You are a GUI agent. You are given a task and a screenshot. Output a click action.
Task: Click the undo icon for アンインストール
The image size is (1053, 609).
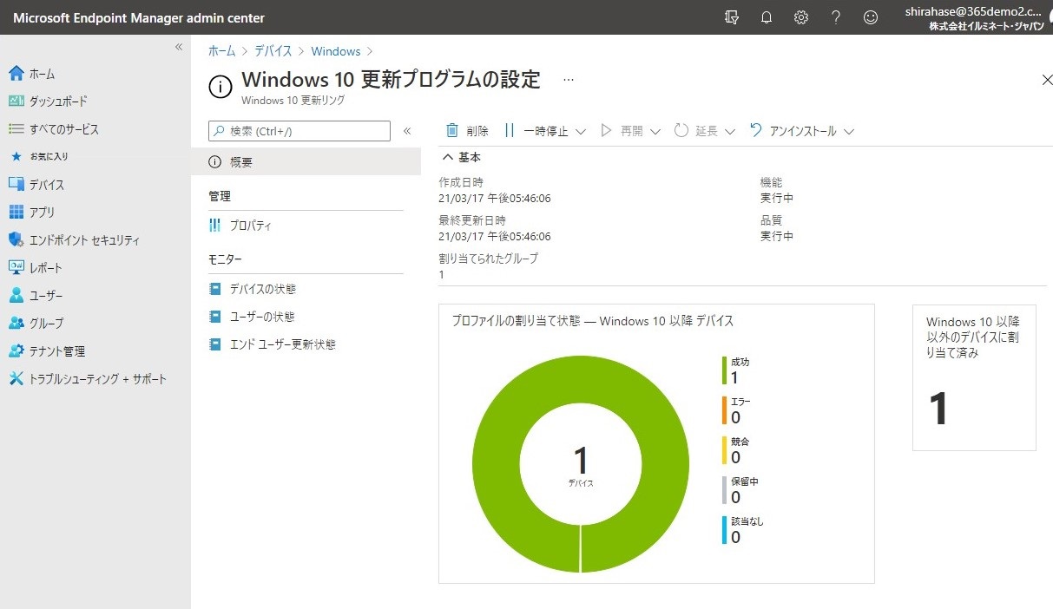click(x=756, y=131)
